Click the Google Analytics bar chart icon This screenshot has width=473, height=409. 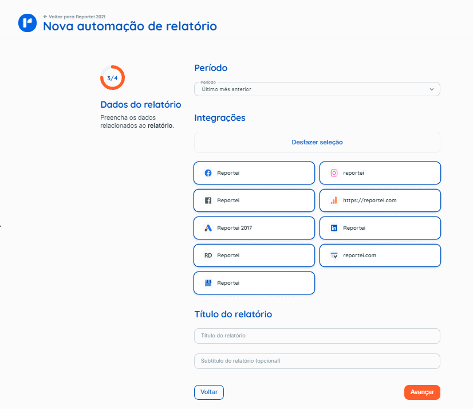[334, 200]
